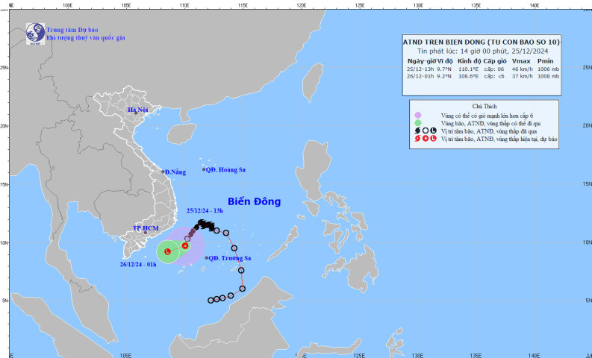Viewport: 592px width, 358px height.
Task: Click the green path-zone legend circle
Action: click(417, 123)
